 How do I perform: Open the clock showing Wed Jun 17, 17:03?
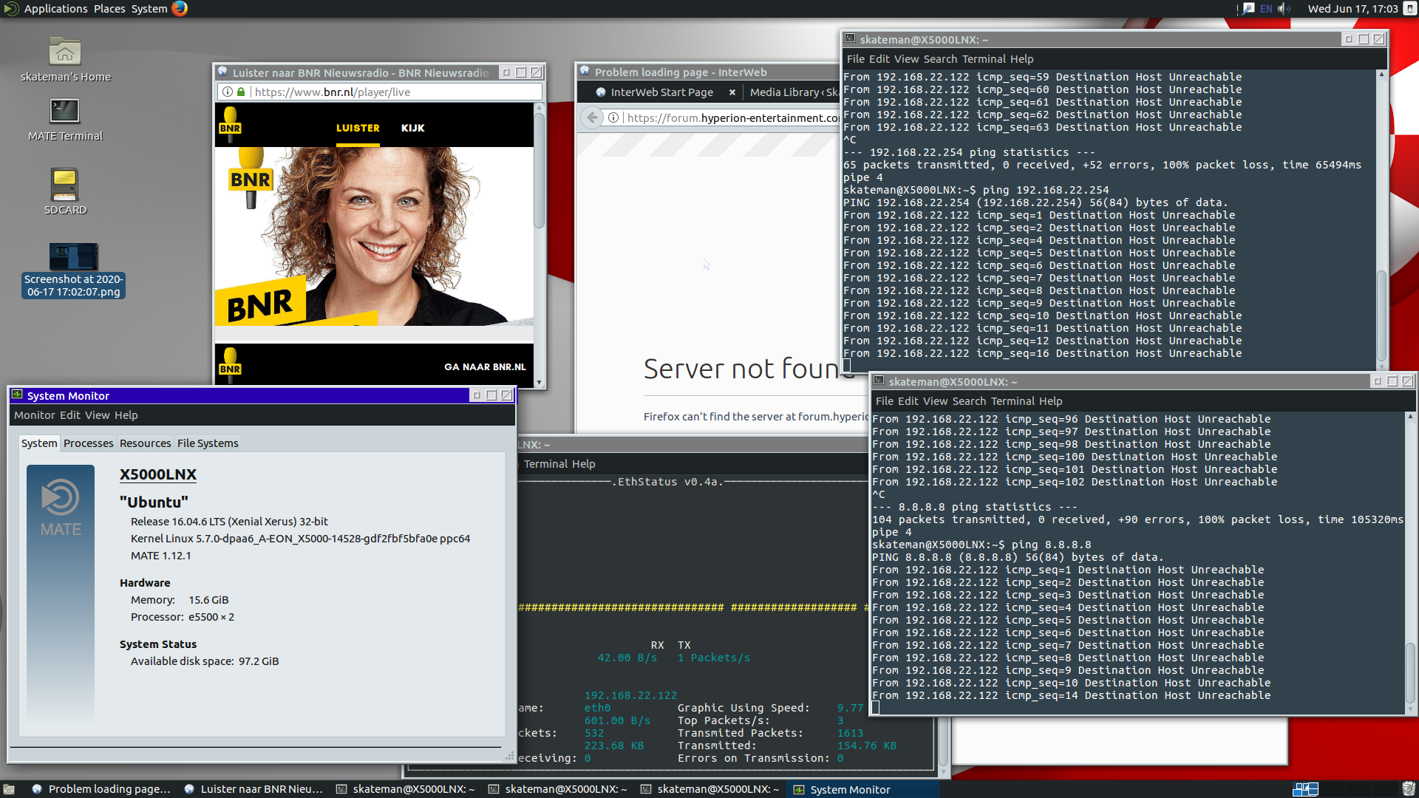(x=1352, y=9)
